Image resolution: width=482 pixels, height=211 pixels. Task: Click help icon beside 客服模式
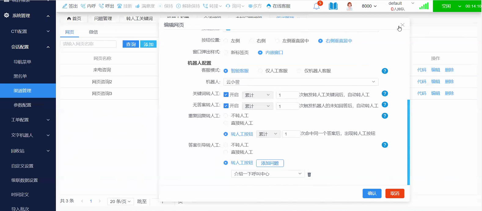385,71
